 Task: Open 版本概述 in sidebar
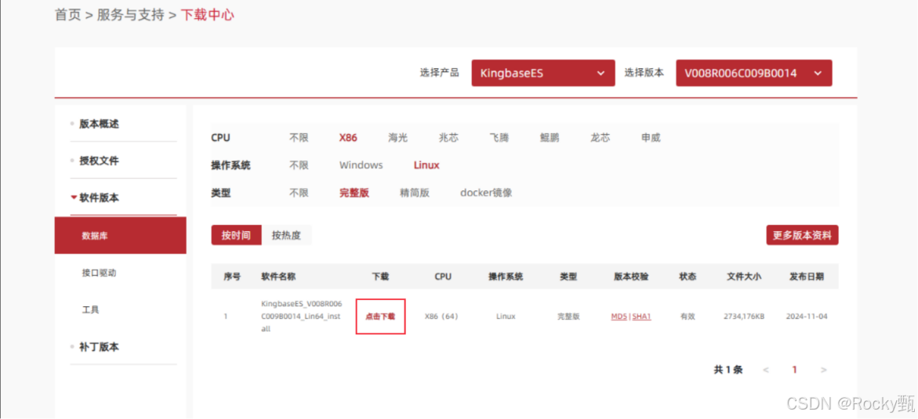[x=99, y=124]
